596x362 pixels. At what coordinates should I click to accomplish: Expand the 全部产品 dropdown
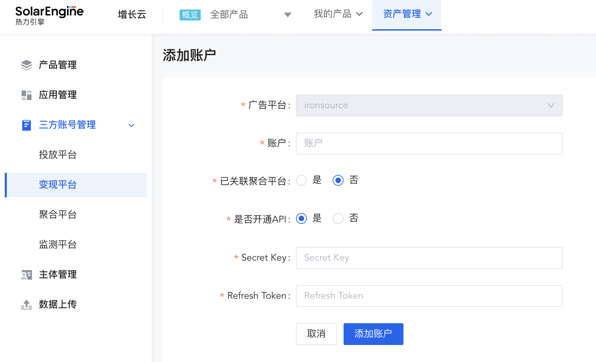coord(287,15)
